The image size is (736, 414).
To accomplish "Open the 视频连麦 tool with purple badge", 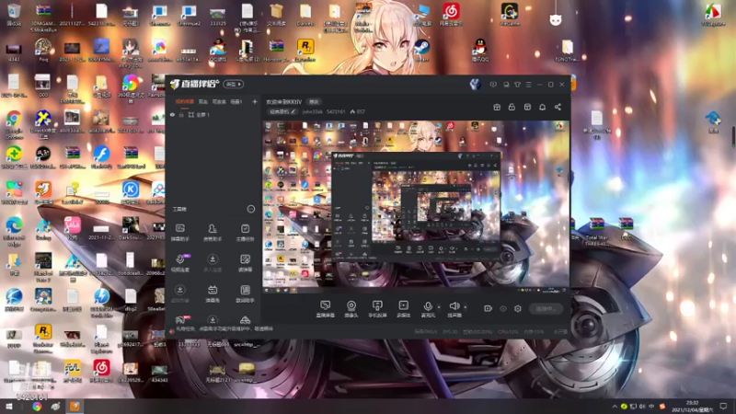I will 179,262.
